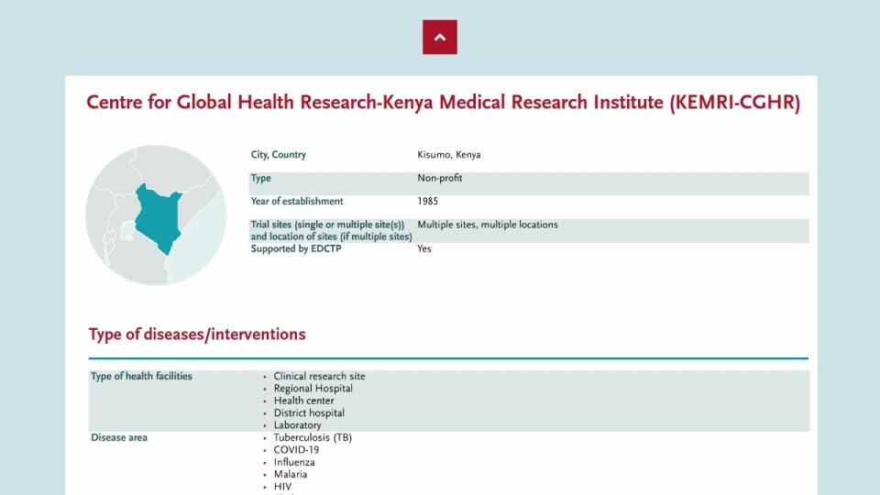Screen dimensions: 880x495
Task: Click the 'Regional Hospital' list item
Action: pyautogui.click(x=313, y=389)
